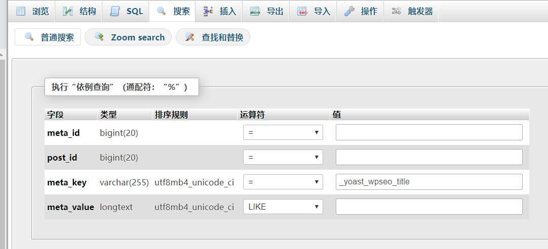The image size is (548, 249).
Task: Select the 普通搜索 sub-tab button
Action: (x=48, y=37)
